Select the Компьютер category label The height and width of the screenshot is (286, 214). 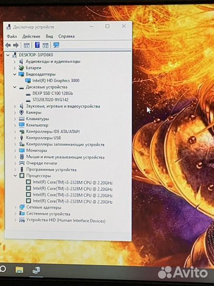pos(38,125)
